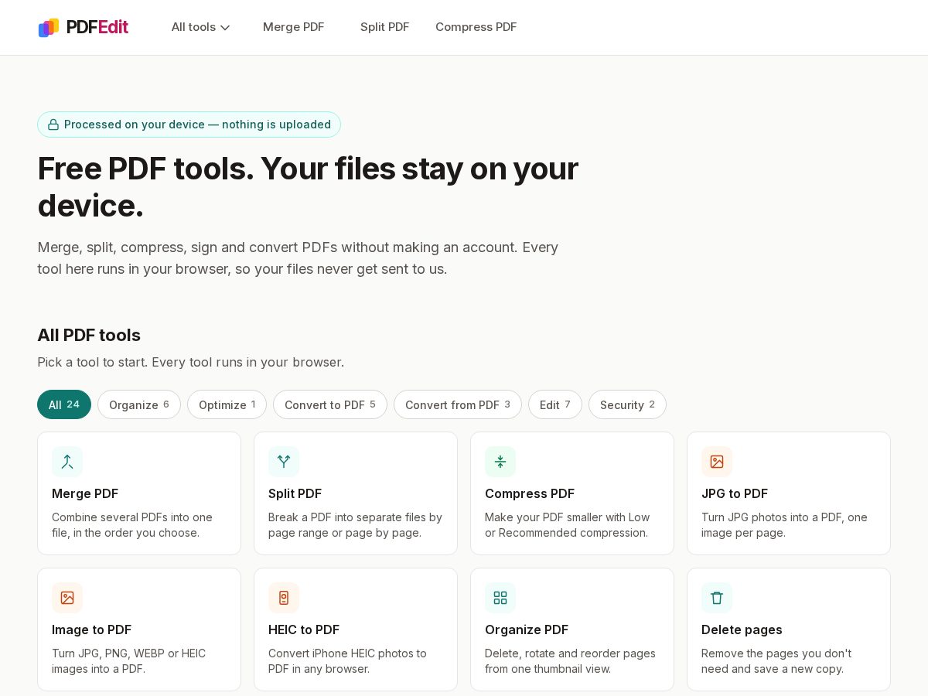The image size is (928, 696).
Task: Click 'Combine several PDFs into one file' description
Action: click(132, 525)
